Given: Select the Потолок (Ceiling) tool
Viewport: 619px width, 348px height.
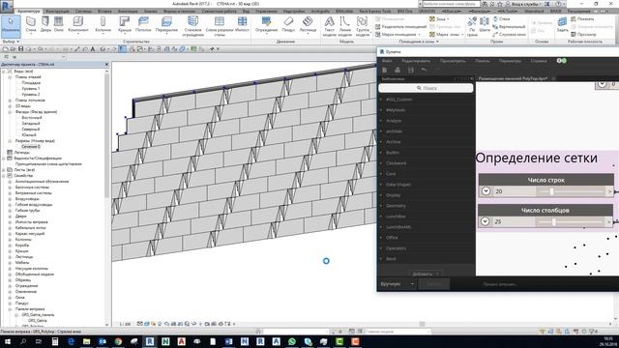Looking at the screenshot, I should point(143,24).
